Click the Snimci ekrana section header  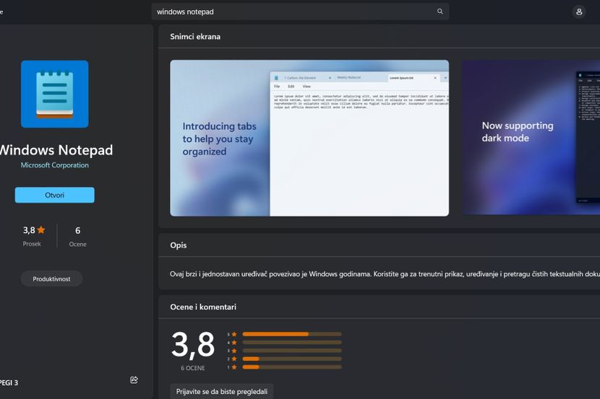[x=195, y=37]
